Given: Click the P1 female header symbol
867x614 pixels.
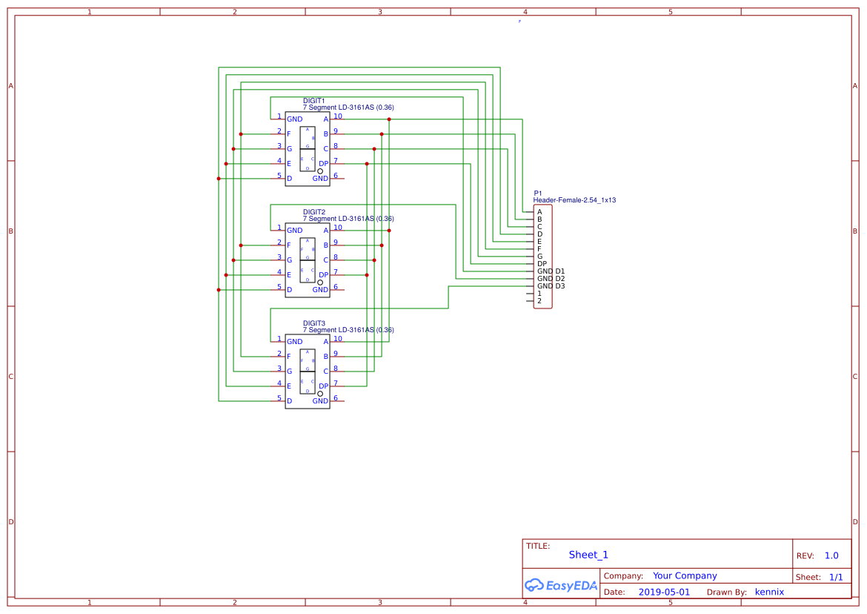Looking at the screenshot, I should [x=542, y=256].
